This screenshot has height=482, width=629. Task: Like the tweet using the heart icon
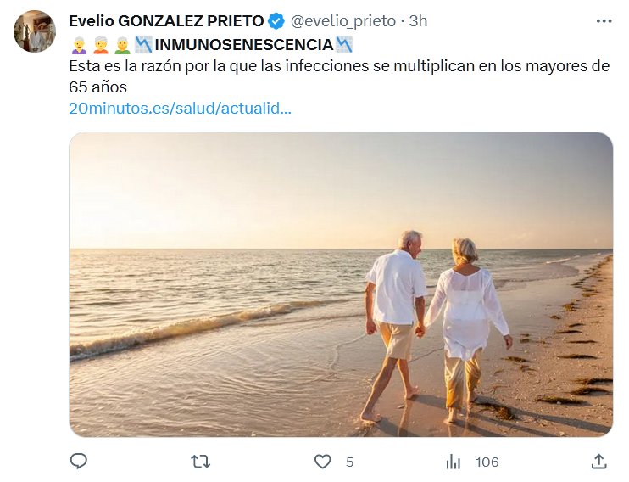(323, 462)
